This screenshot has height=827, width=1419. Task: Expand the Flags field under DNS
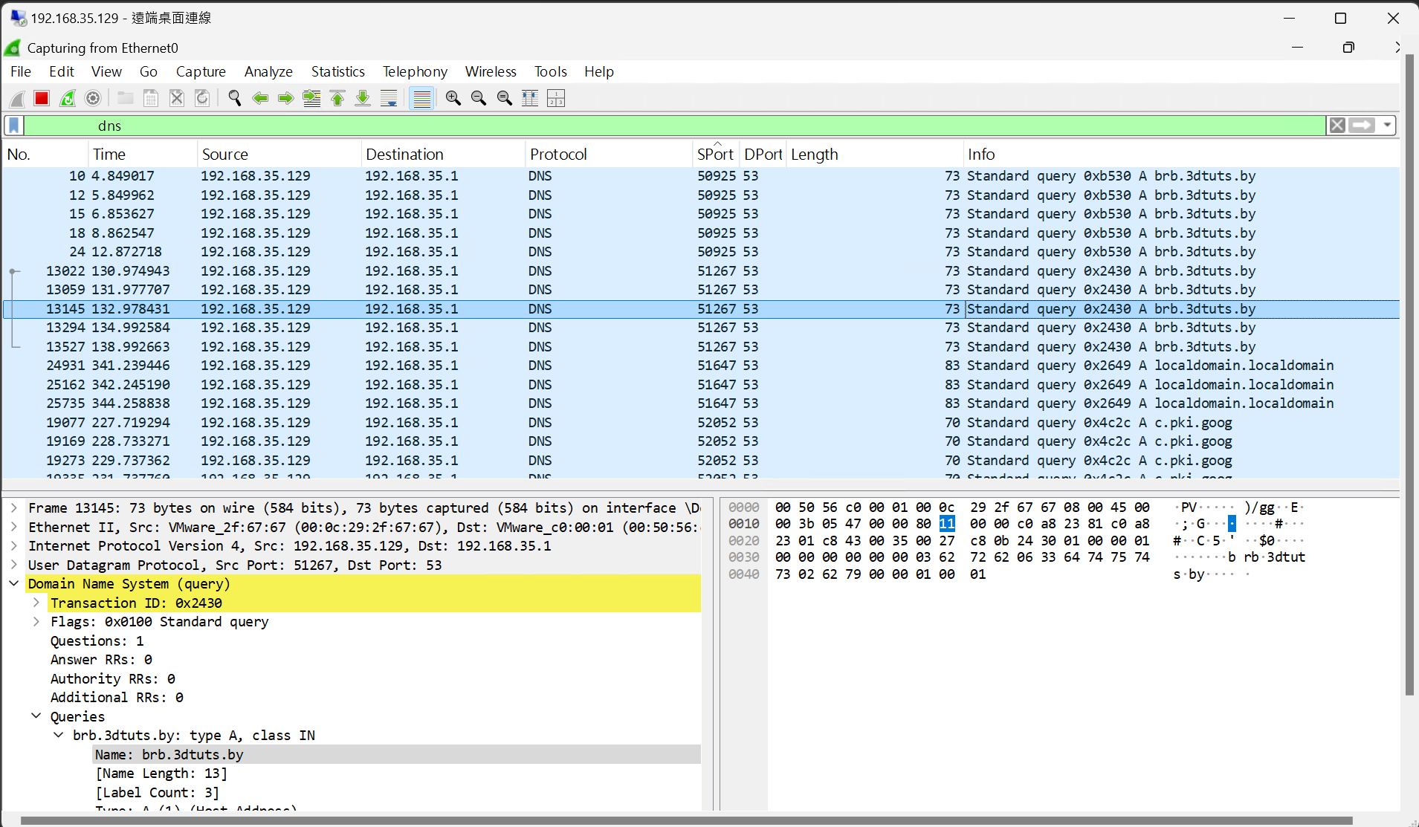coord(36,622)
